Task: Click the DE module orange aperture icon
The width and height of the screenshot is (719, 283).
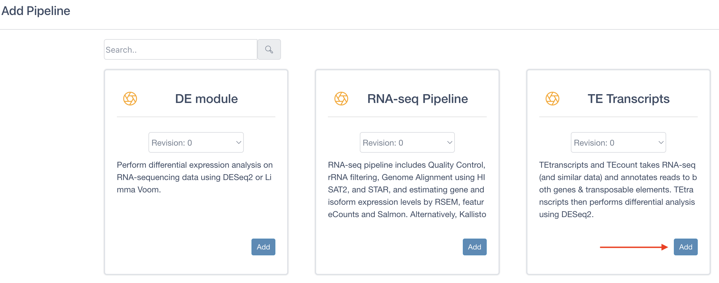Action: (130, 99)
